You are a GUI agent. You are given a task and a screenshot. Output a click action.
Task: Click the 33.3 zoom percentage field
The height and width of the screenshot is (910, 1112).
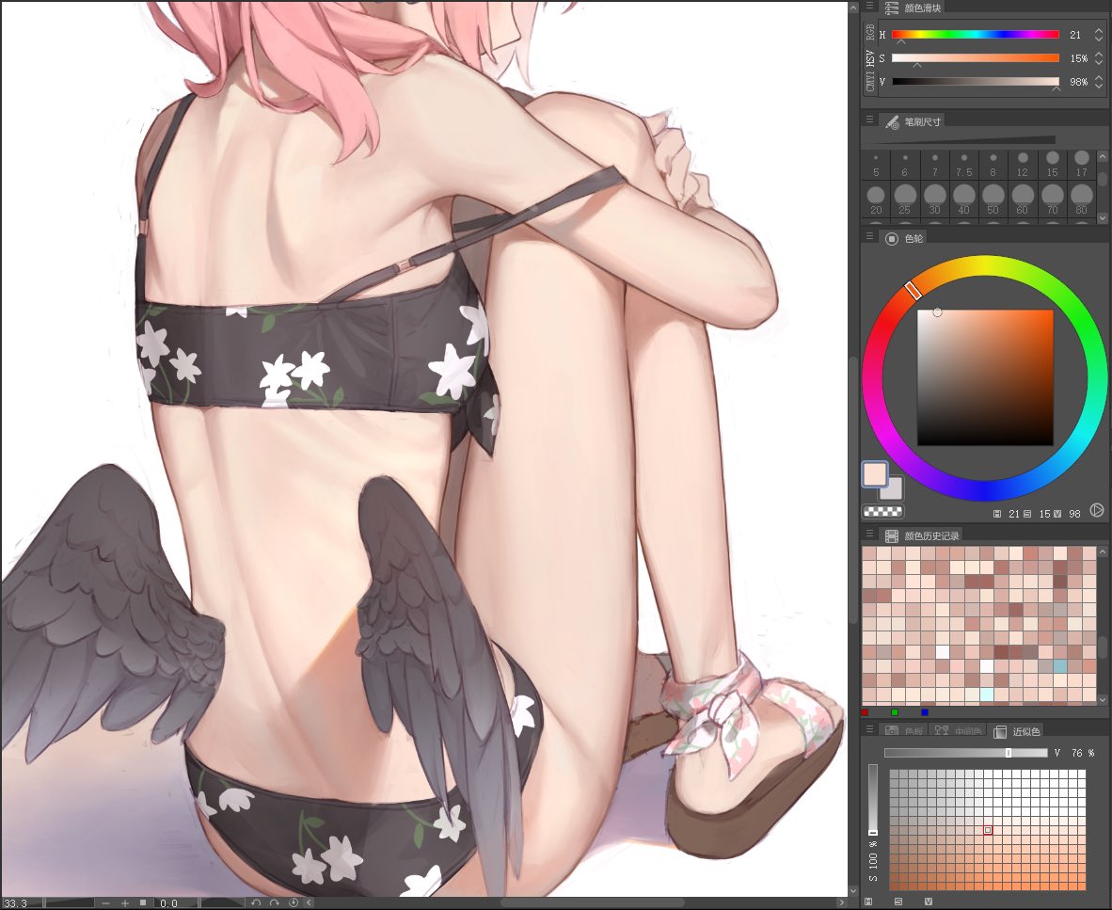[x=23, y=902]
